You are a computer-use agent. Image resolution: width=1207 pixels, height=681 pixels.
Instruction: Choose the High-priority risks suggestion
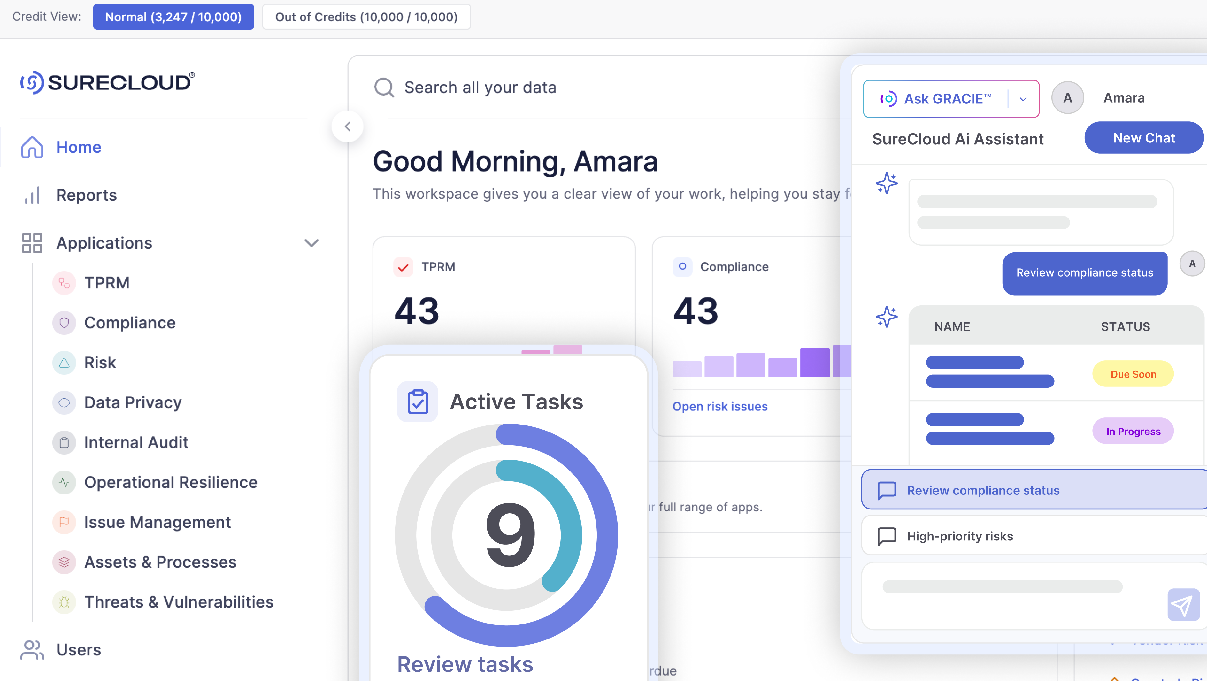tap(960, 536)
